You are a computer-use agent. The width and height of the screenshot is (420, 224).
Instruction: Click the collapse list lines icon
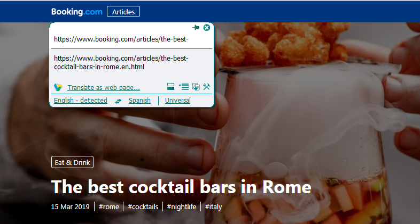184,86
